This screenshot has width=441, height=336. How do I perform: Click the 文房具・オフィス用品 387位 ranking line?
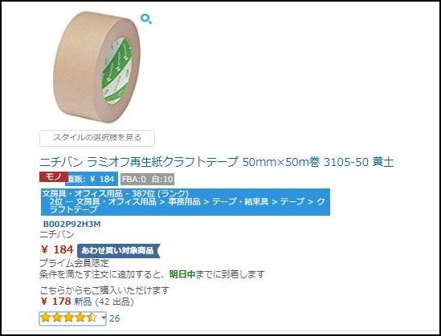click(x=115, y=193)
